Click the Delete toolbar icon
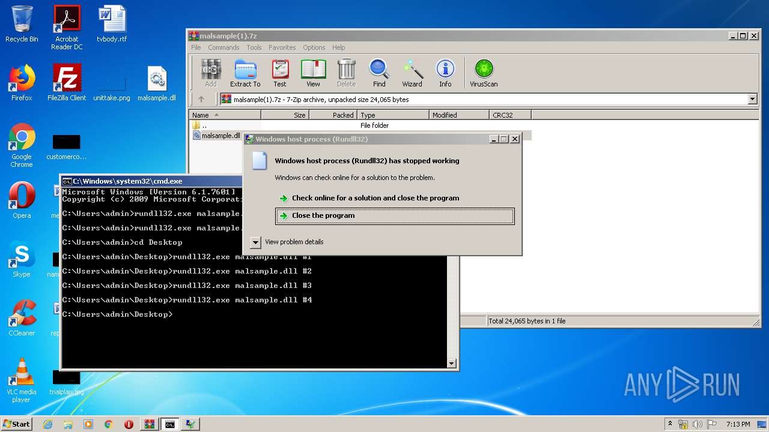 point(347,73)
